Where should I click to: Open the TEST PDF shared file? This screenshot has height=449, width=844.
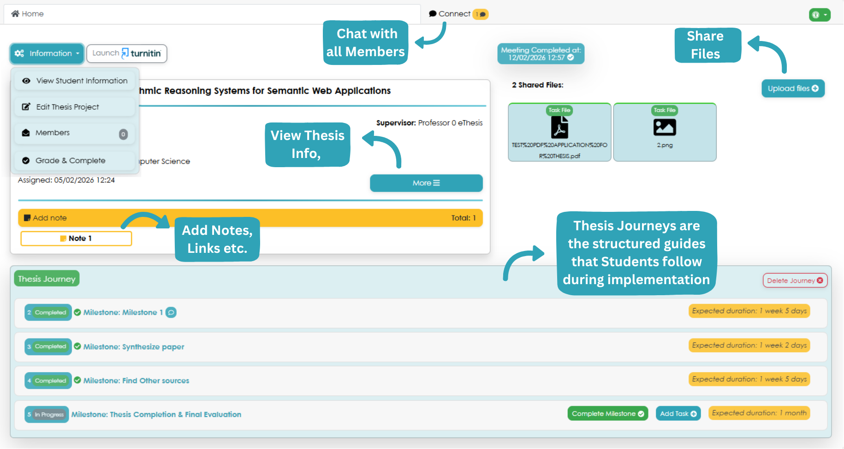pyautogui.click(x=559, y=132)
